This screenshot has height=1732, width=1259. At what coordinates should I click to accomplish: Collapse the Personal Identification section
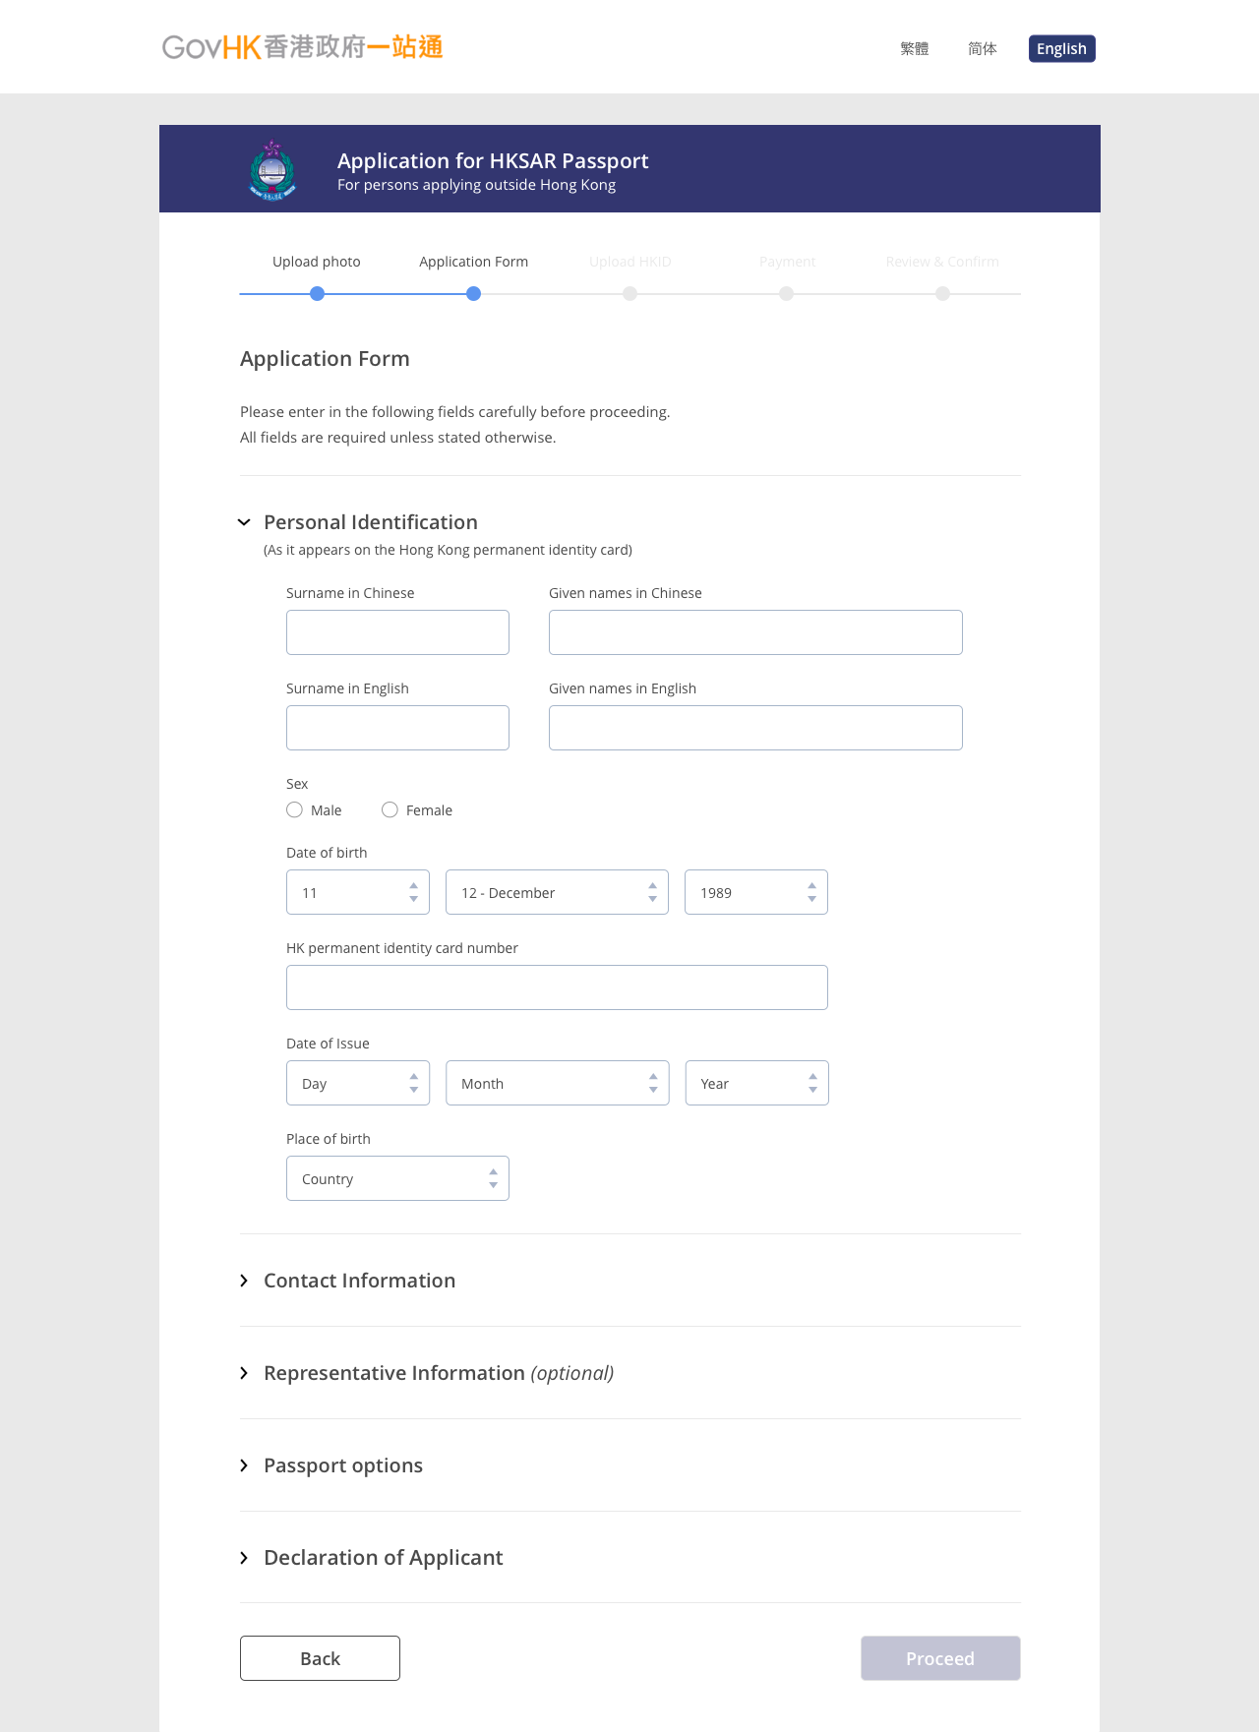[245, 522]
